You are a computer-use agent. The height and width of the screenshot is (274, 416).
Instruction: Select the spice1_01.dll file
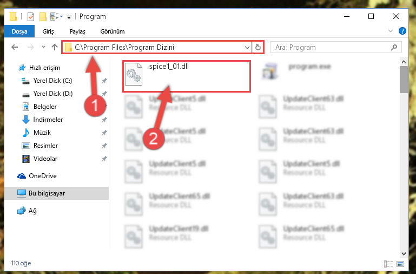pos(186,76)
